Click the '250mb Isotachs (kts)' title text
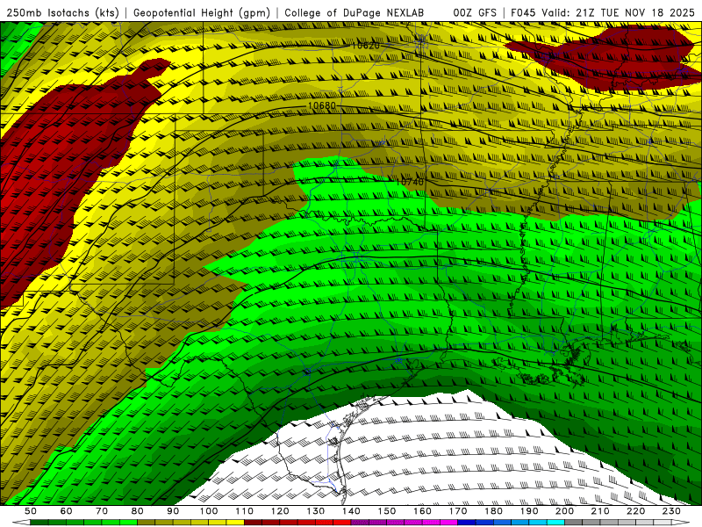This screenshot has height=527, width=702. (x=62, y=12)
